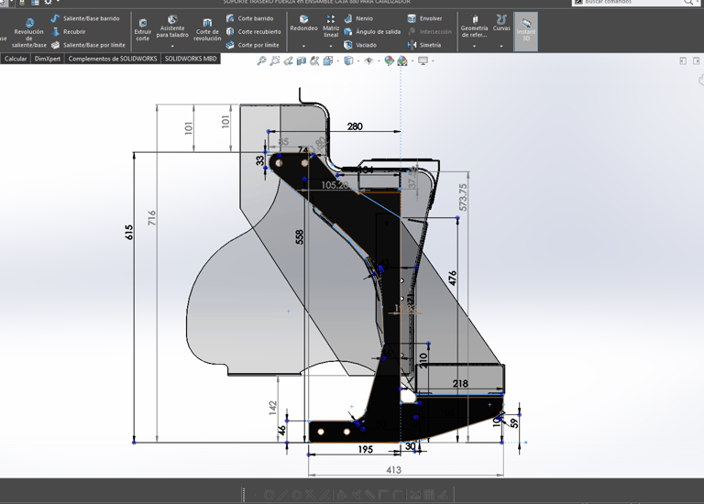Click the options gear icon in title bar
Screen dimensions: 704x504
click(x=48, y=2)
